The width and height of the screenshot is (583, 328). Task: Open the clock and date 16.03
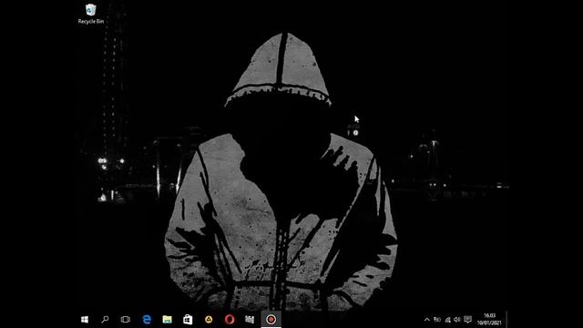click(x=489, y=320)
